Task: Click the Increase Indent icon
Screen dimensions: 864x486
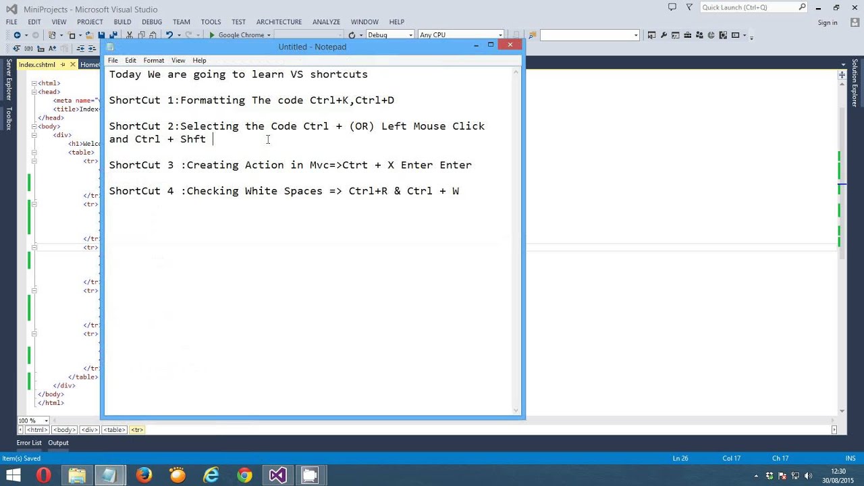Action: 92,49
